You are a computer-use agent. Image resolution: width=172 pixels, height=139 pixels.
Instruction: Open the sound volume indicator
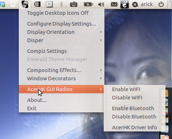coord(101,5)
